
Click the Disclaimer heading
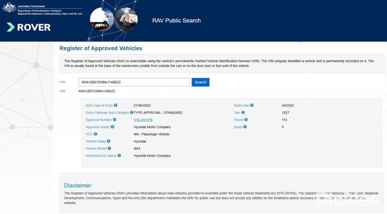pos(78,185)
